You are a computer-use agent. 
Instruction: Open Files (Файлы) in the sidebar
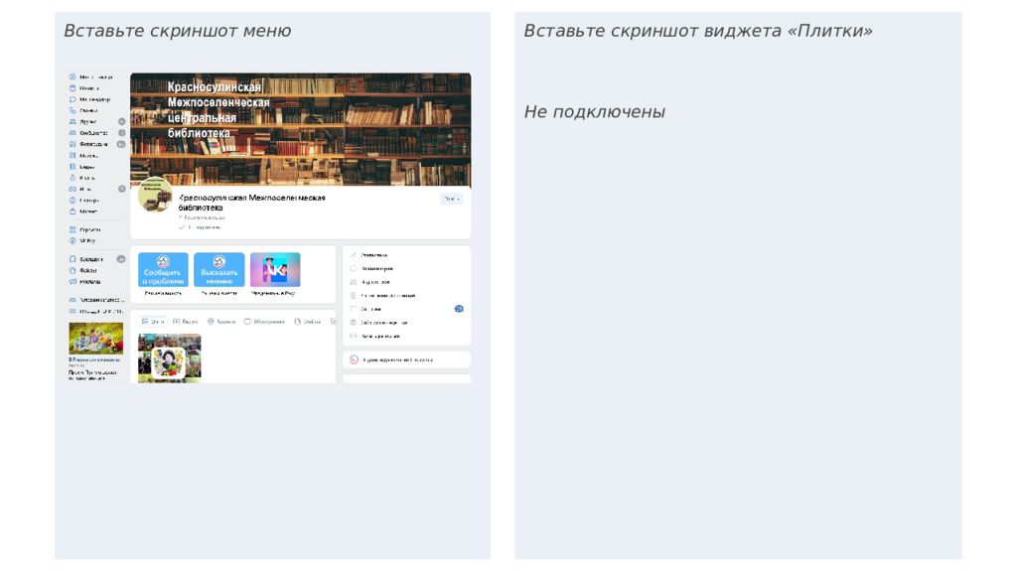83,270
